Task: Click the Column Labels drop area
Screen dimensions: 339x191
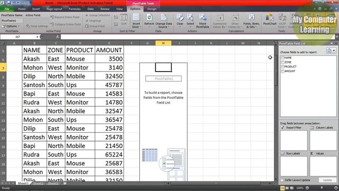Action: 323,140
